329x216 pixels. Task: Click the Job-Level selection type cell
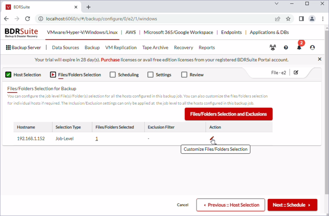coord(65,138)
